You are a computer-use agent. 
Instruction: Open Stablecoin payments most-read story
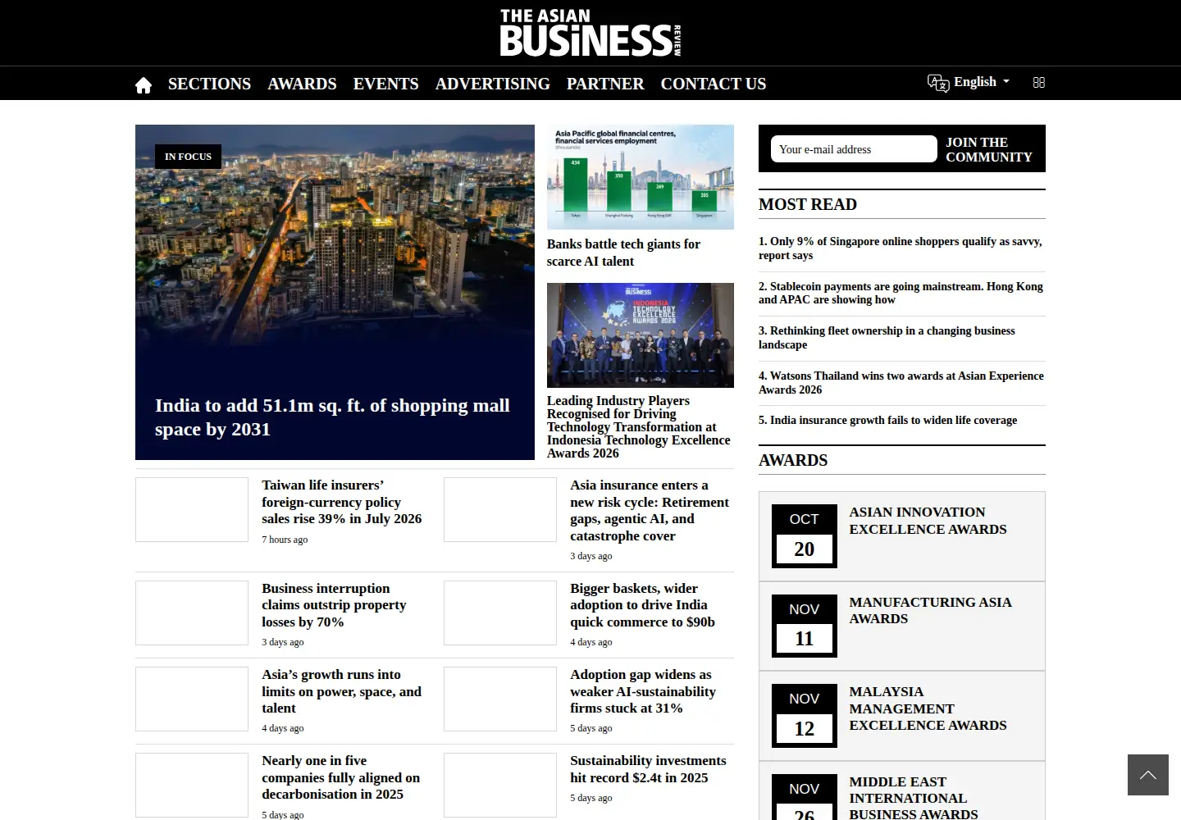901,293
